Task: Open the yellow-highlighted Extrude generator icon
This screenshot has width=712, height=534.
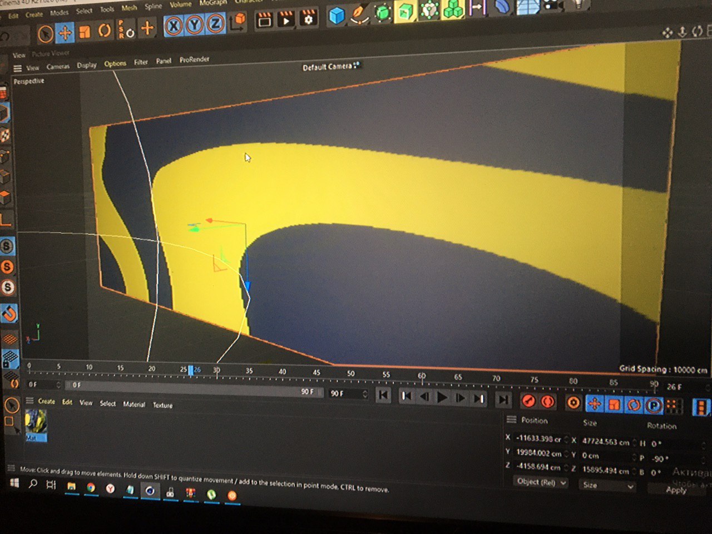Action: 406,11
